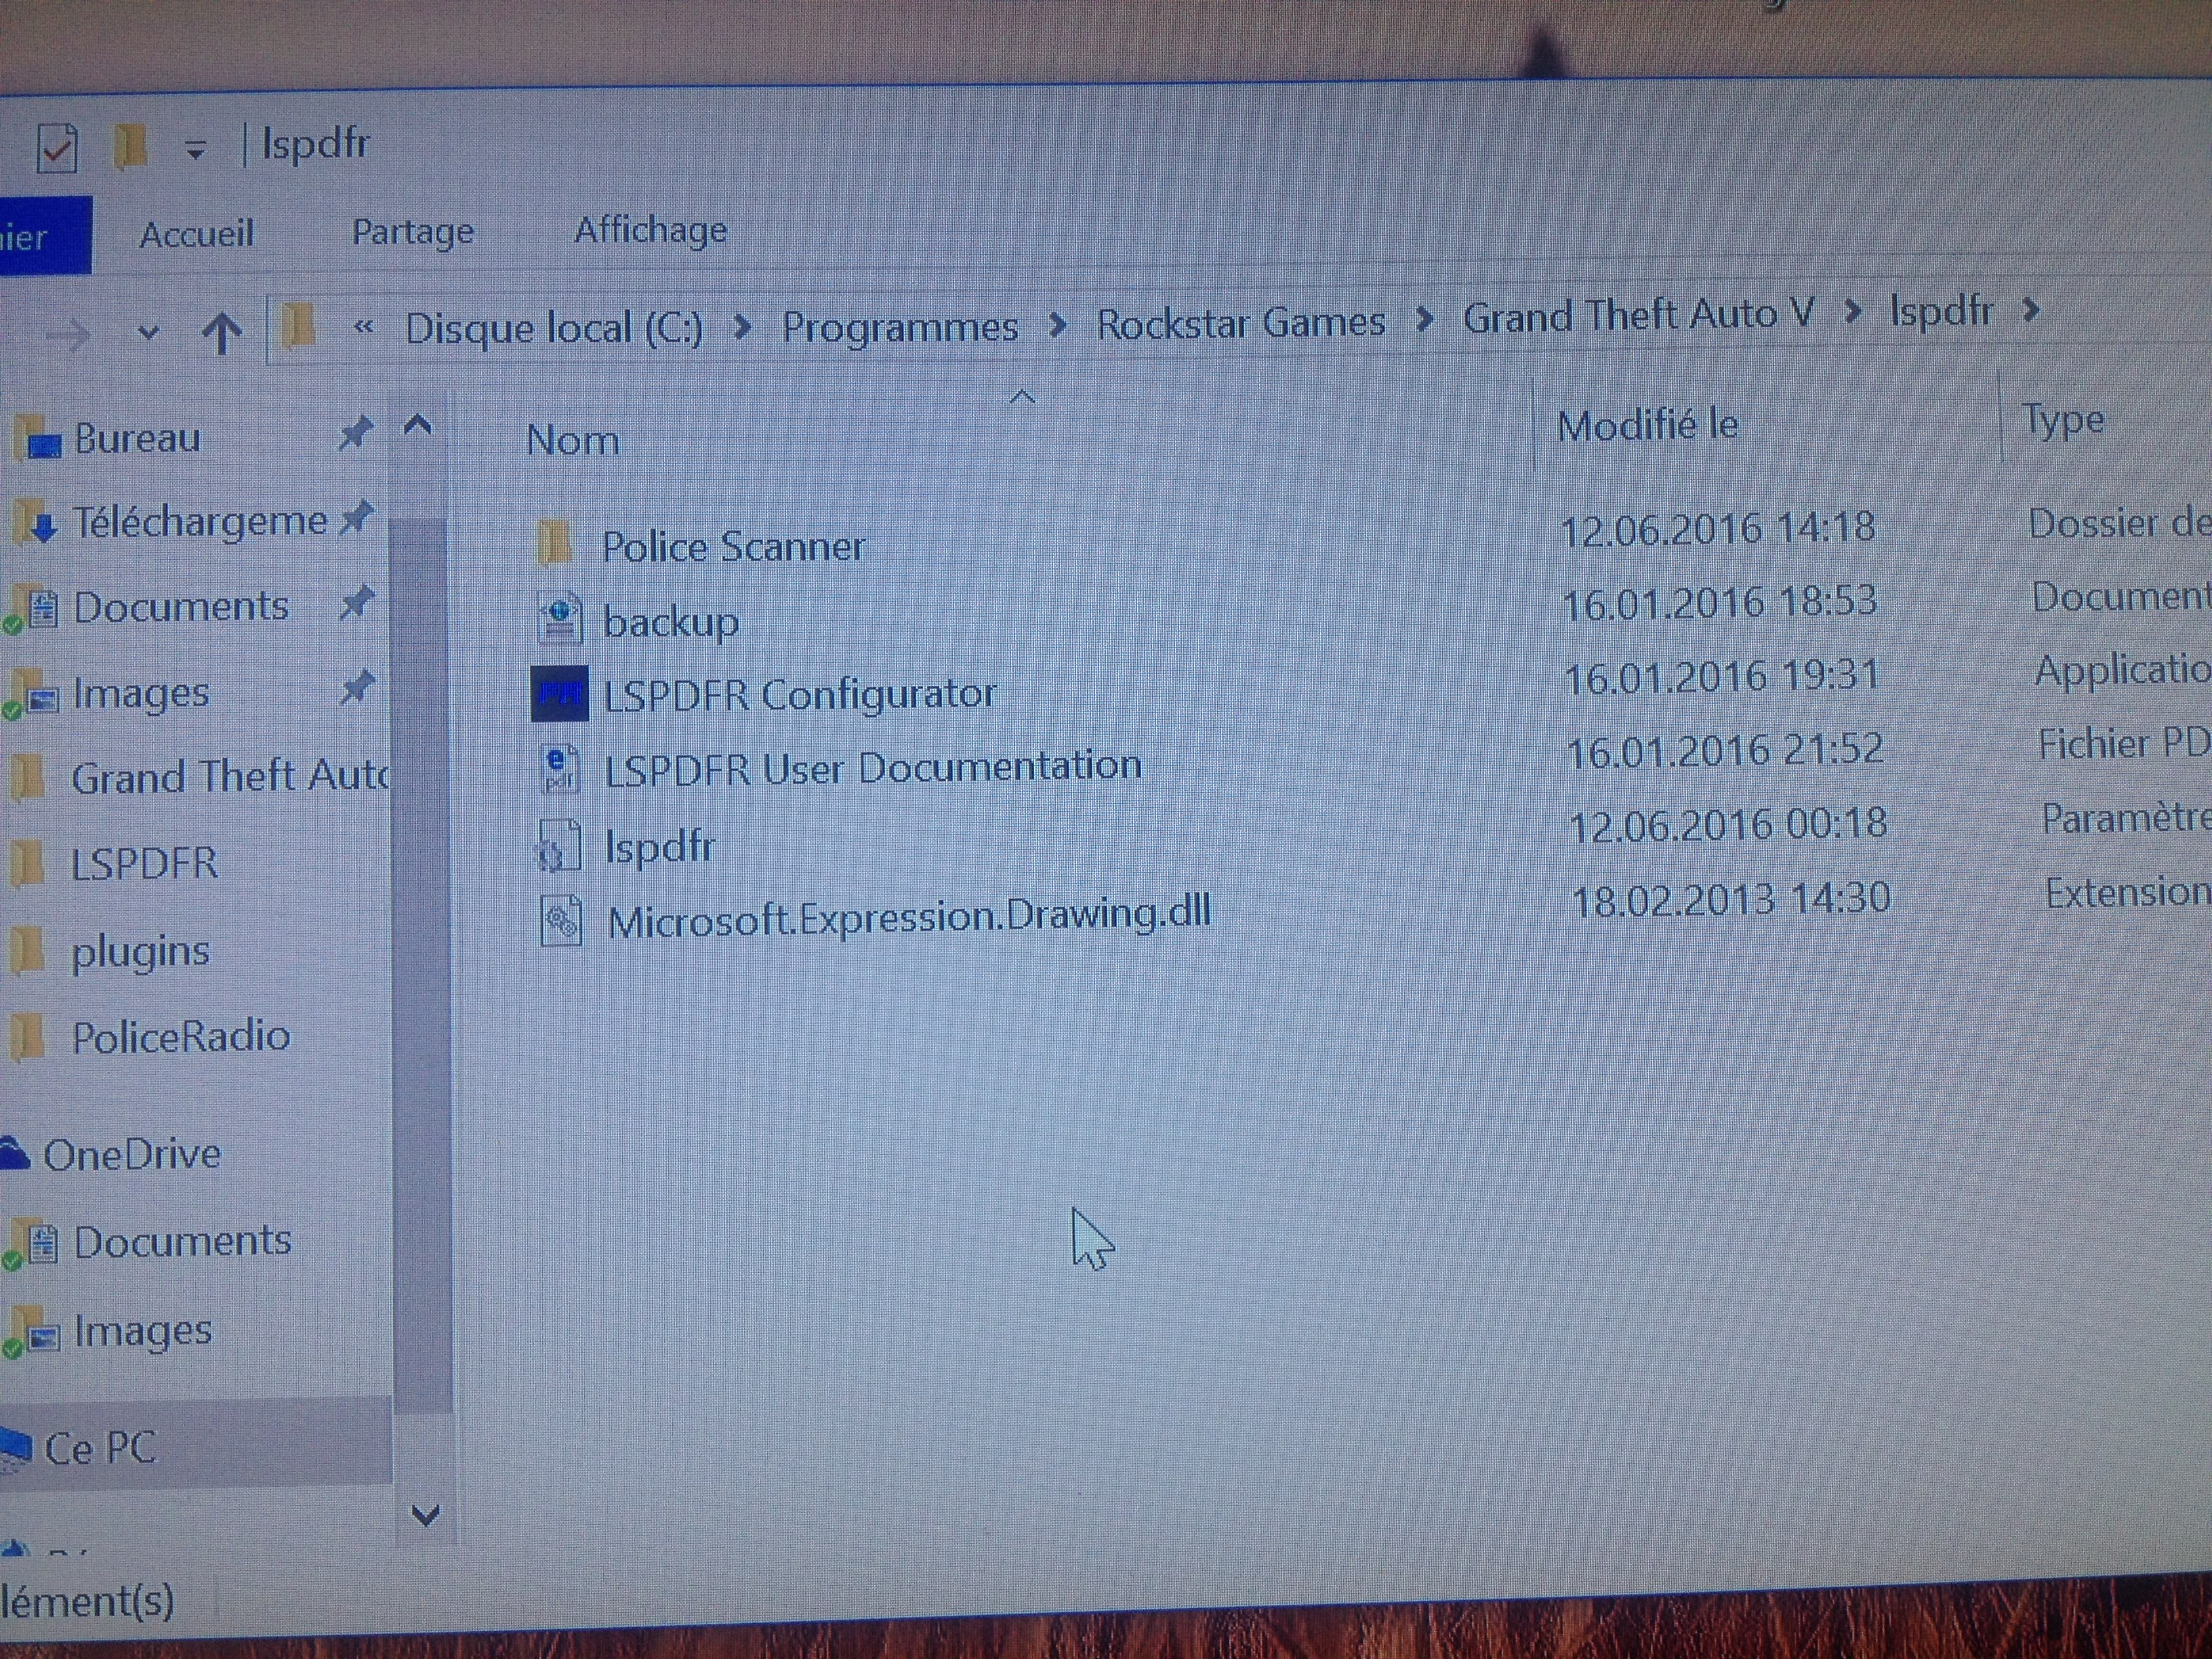Click the properties checkmark icon in title bar
This screenshot has width=2212, height=1659.
[57, 149]
